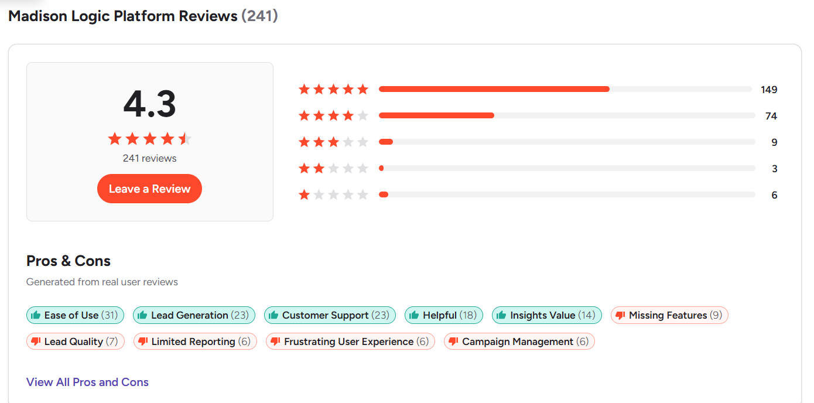Viewport: 814px width, 403px height.
Task: Click the Leave a Review button
Action: 149,189
